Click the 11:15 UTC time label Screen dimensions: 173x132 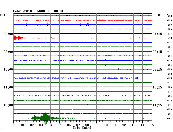pyautogui.click(x=157, y=105)
